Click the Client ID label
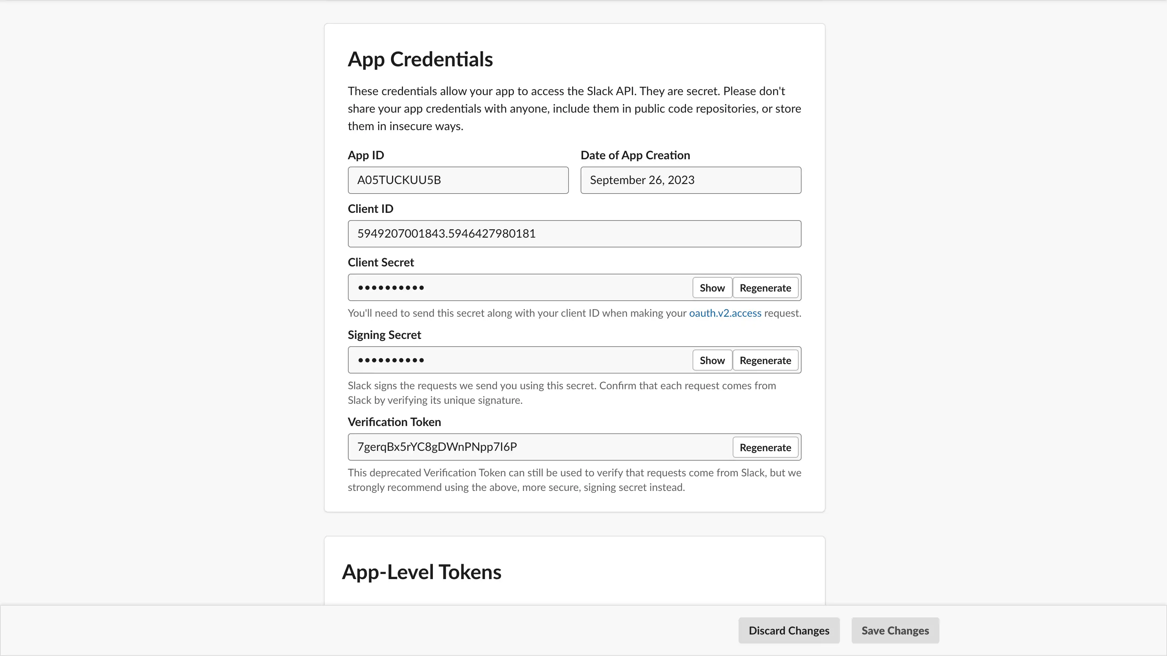Screen dimensions: 1167x656 (371, 209)
